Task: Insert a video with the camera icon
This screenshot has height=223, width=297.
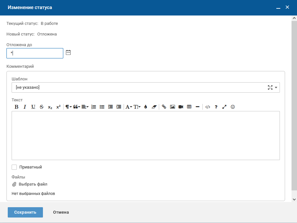Action: [x=181, y=107]
